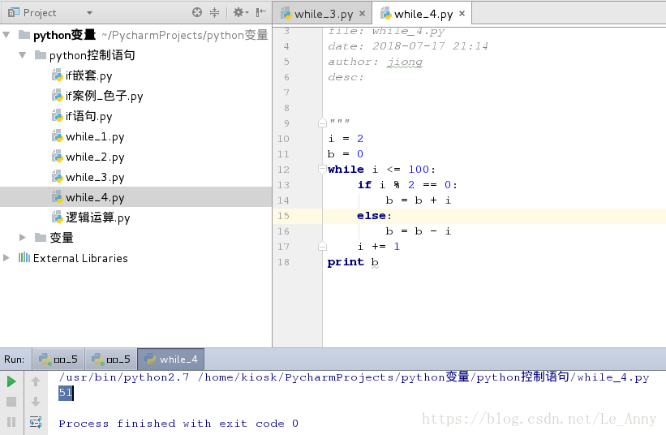This screenshot has height=435, width=666.
Task: Select while_4.py in the project tree
Action: tap(95, 197)
